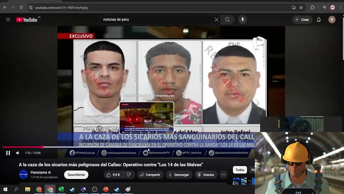This screenshot has height=194, width=344.
Task: View site information icon in address bar
Action: 31,8
